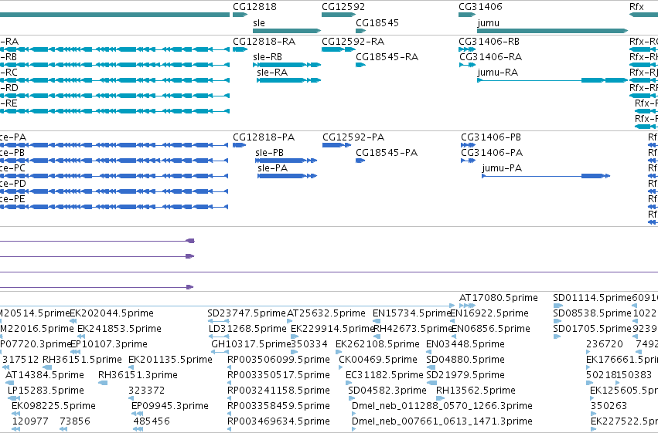Viewport: 658px width, 433px height.
Task: Select Dmel_neb_007661_0613_1471.3prime entry
Action: 442,421
